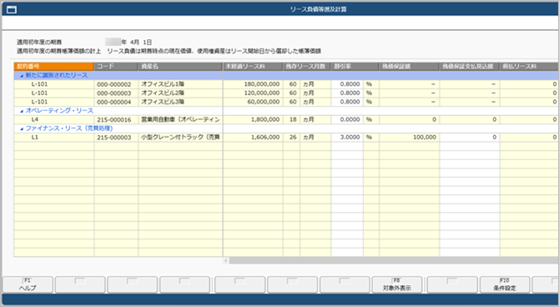Click the 前払リース料 column header
Screen dimensions: 559x307
click(x=529, y=66)
